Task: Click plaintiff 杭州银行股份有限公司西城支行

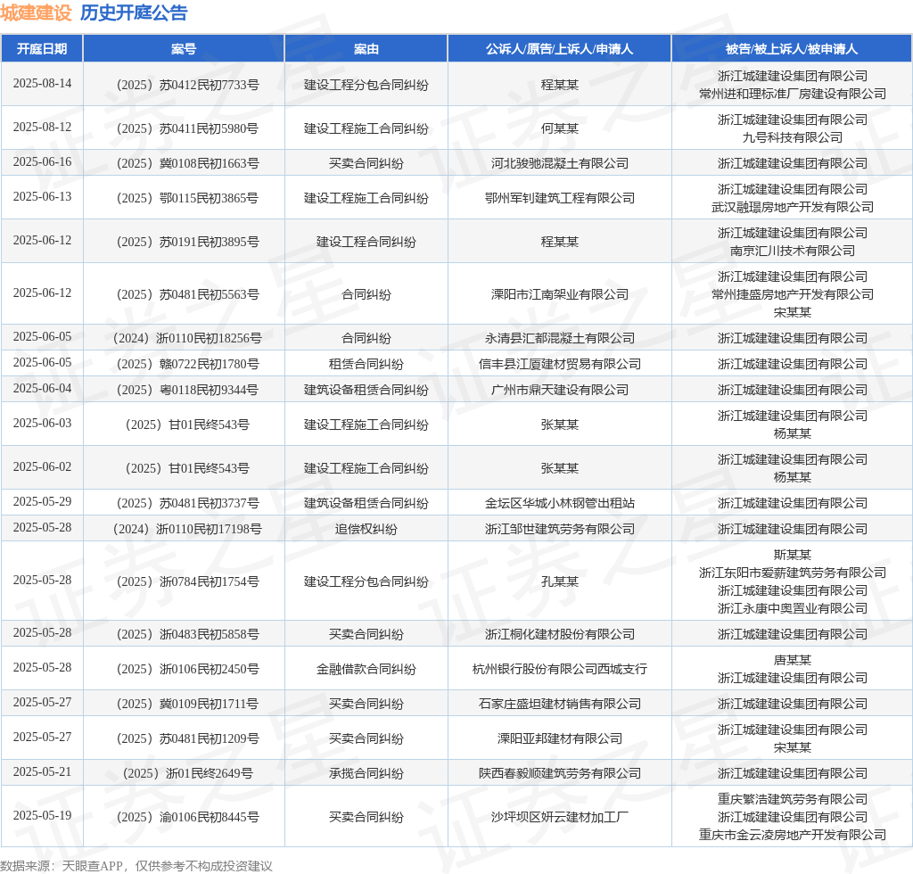Action: 560,670
